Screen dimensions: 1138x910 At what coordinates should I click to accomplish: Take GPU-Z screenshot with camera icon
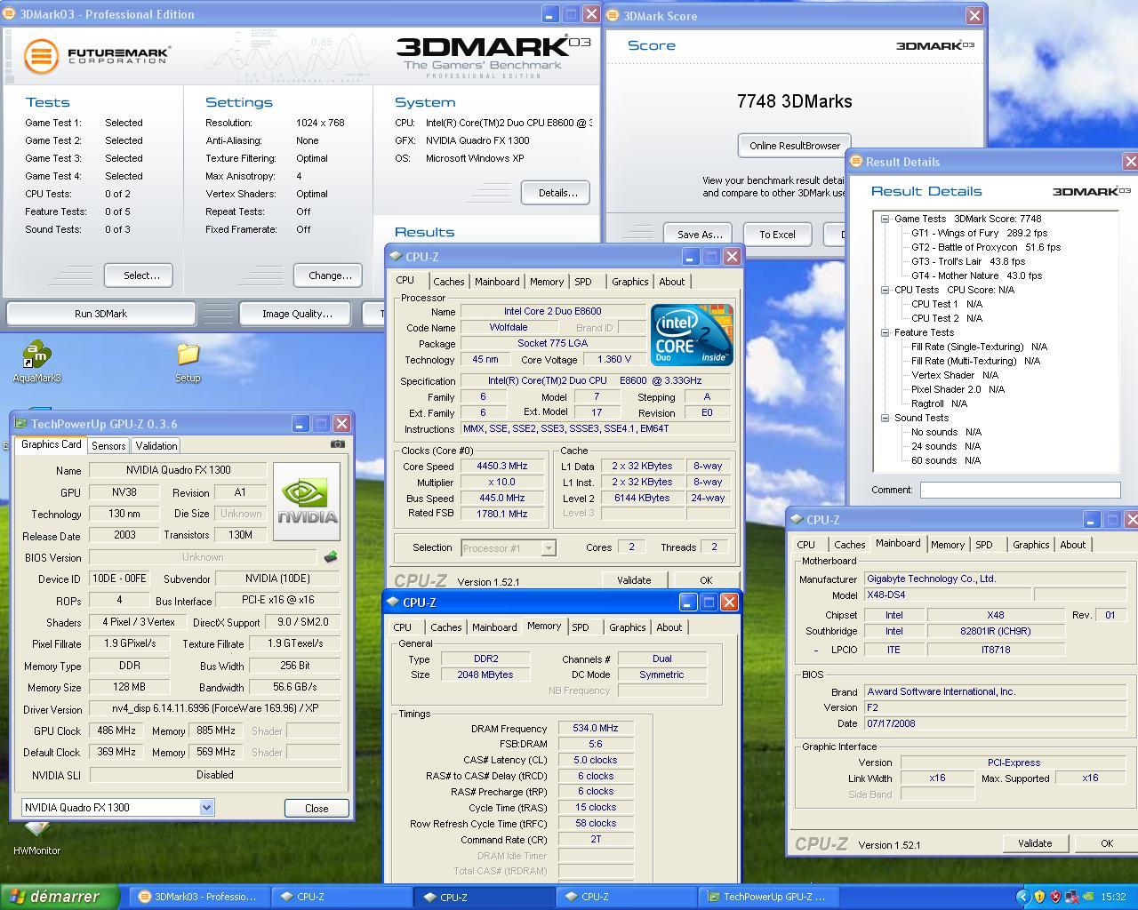click(338, 444)
